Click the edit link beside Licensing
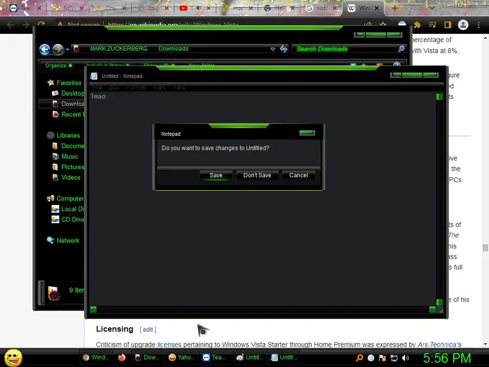489x367 pixels. point(148,330)
